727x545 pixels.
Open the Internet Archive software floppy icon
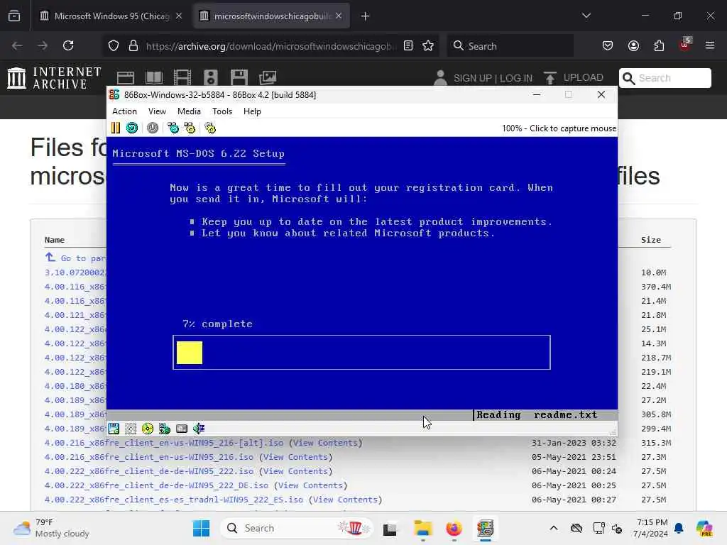(239, 77)
